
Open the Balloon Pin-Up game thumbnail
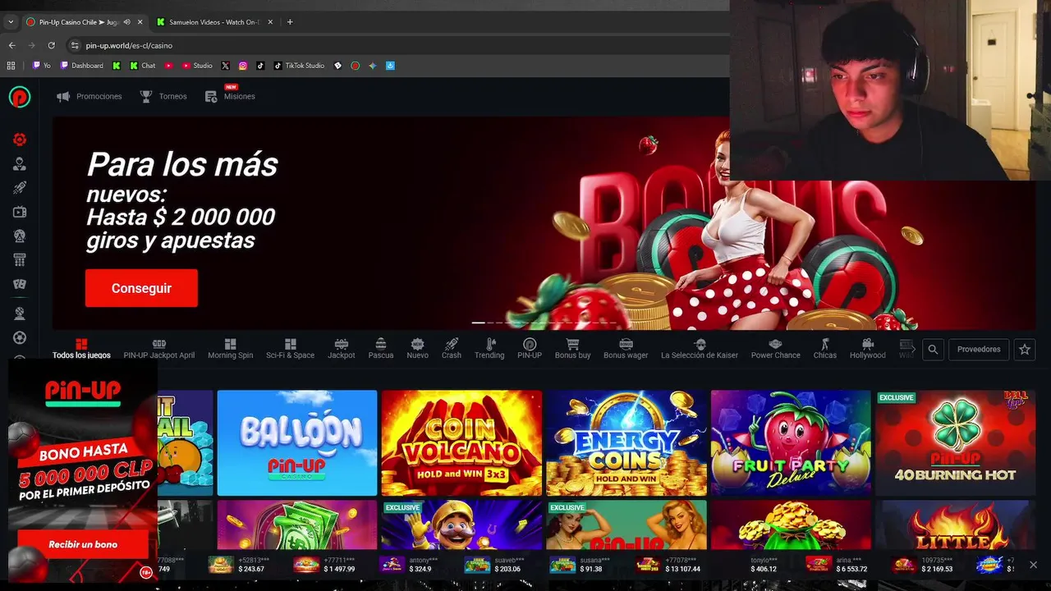[297, 443]
